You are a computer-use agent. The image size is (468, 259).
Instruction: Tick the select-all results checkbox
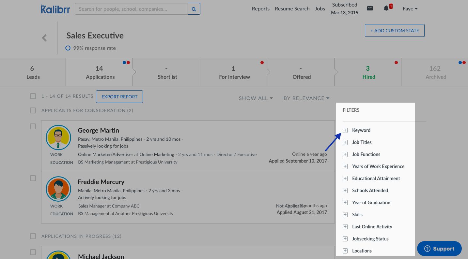click(x=33, y=96)
